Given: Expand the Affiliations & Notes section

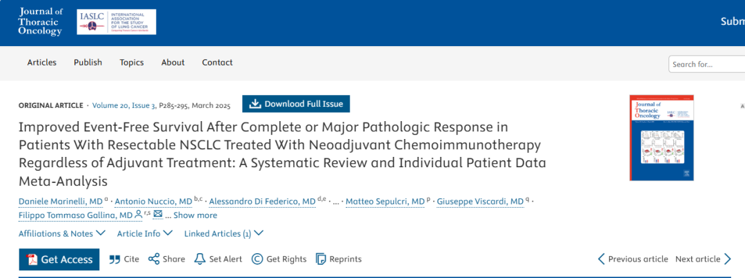Looking at the screenshot, I should click(x=62, y=233).
